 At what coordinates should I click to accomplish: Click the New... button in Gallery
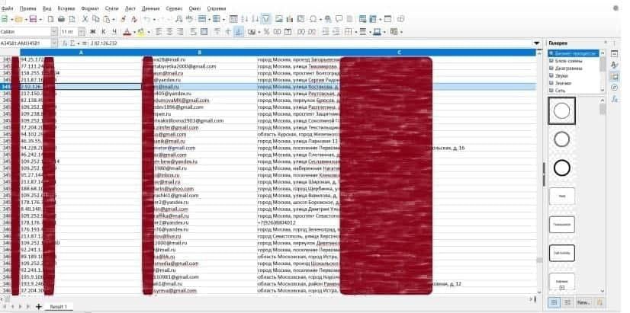[583, 302]
